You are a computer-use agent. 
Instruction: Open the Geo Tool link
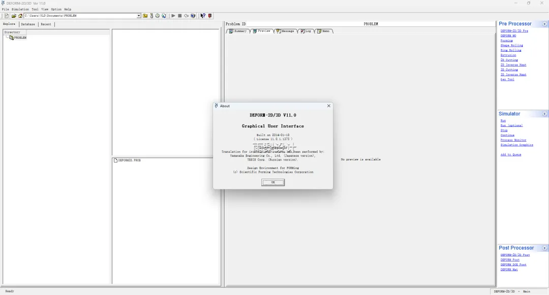[x=507, y=80]
